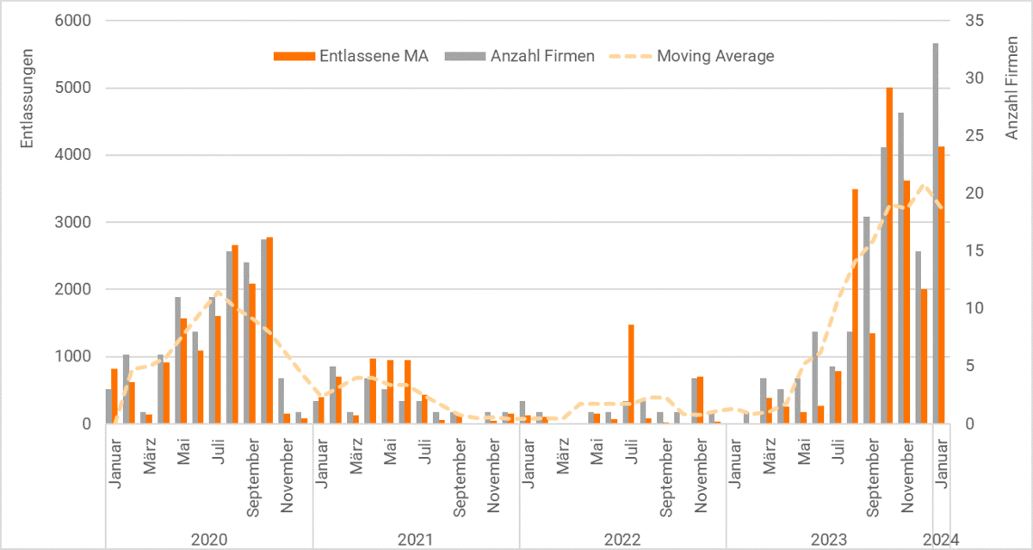
Task: Click the 'Juli' month label for 2022
Action: pyautogui.click(x=633, y=451)
